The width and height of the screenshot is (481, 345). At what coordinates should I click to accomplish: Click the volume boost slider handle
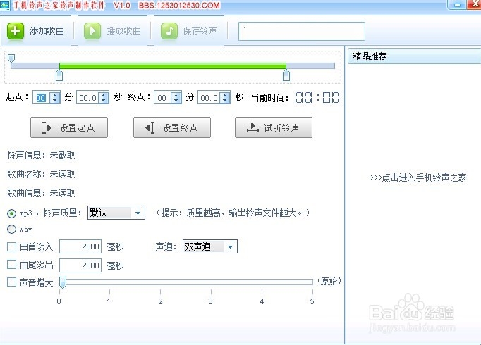63,282
